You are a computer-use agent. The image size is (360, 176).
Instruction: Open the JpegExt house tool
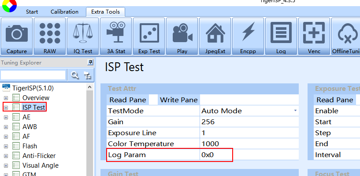[215, 36]
